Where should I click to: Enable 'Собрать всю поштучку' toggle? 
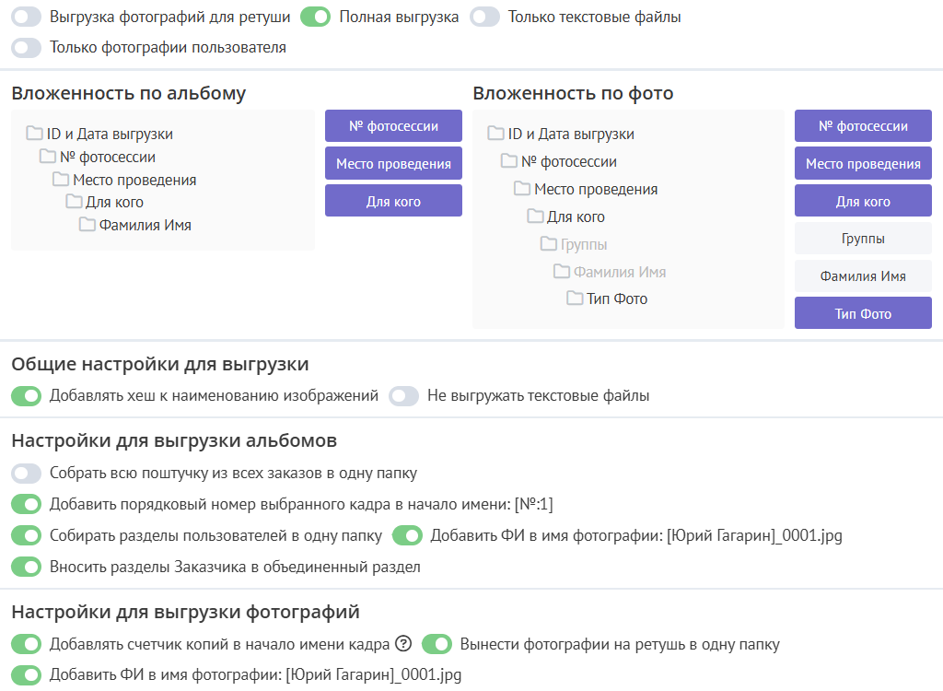point(27,474)
